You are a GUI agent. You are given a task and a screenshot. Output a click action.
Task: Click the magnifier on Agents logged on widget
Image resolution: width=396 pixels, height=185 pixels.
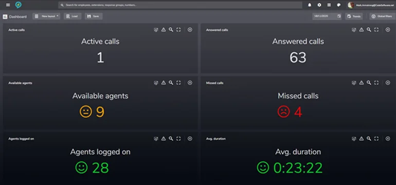tap(171, 139)
